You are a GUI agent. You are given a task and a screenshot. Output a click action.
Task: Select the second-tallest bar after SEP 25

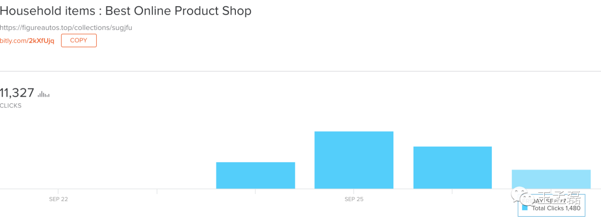(x=452, y=168)
